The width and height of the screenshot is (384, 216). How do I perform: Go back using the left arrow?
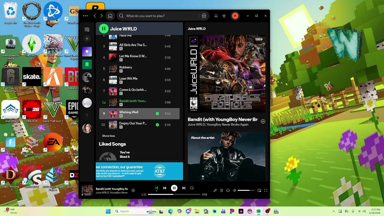pos(95,16)
